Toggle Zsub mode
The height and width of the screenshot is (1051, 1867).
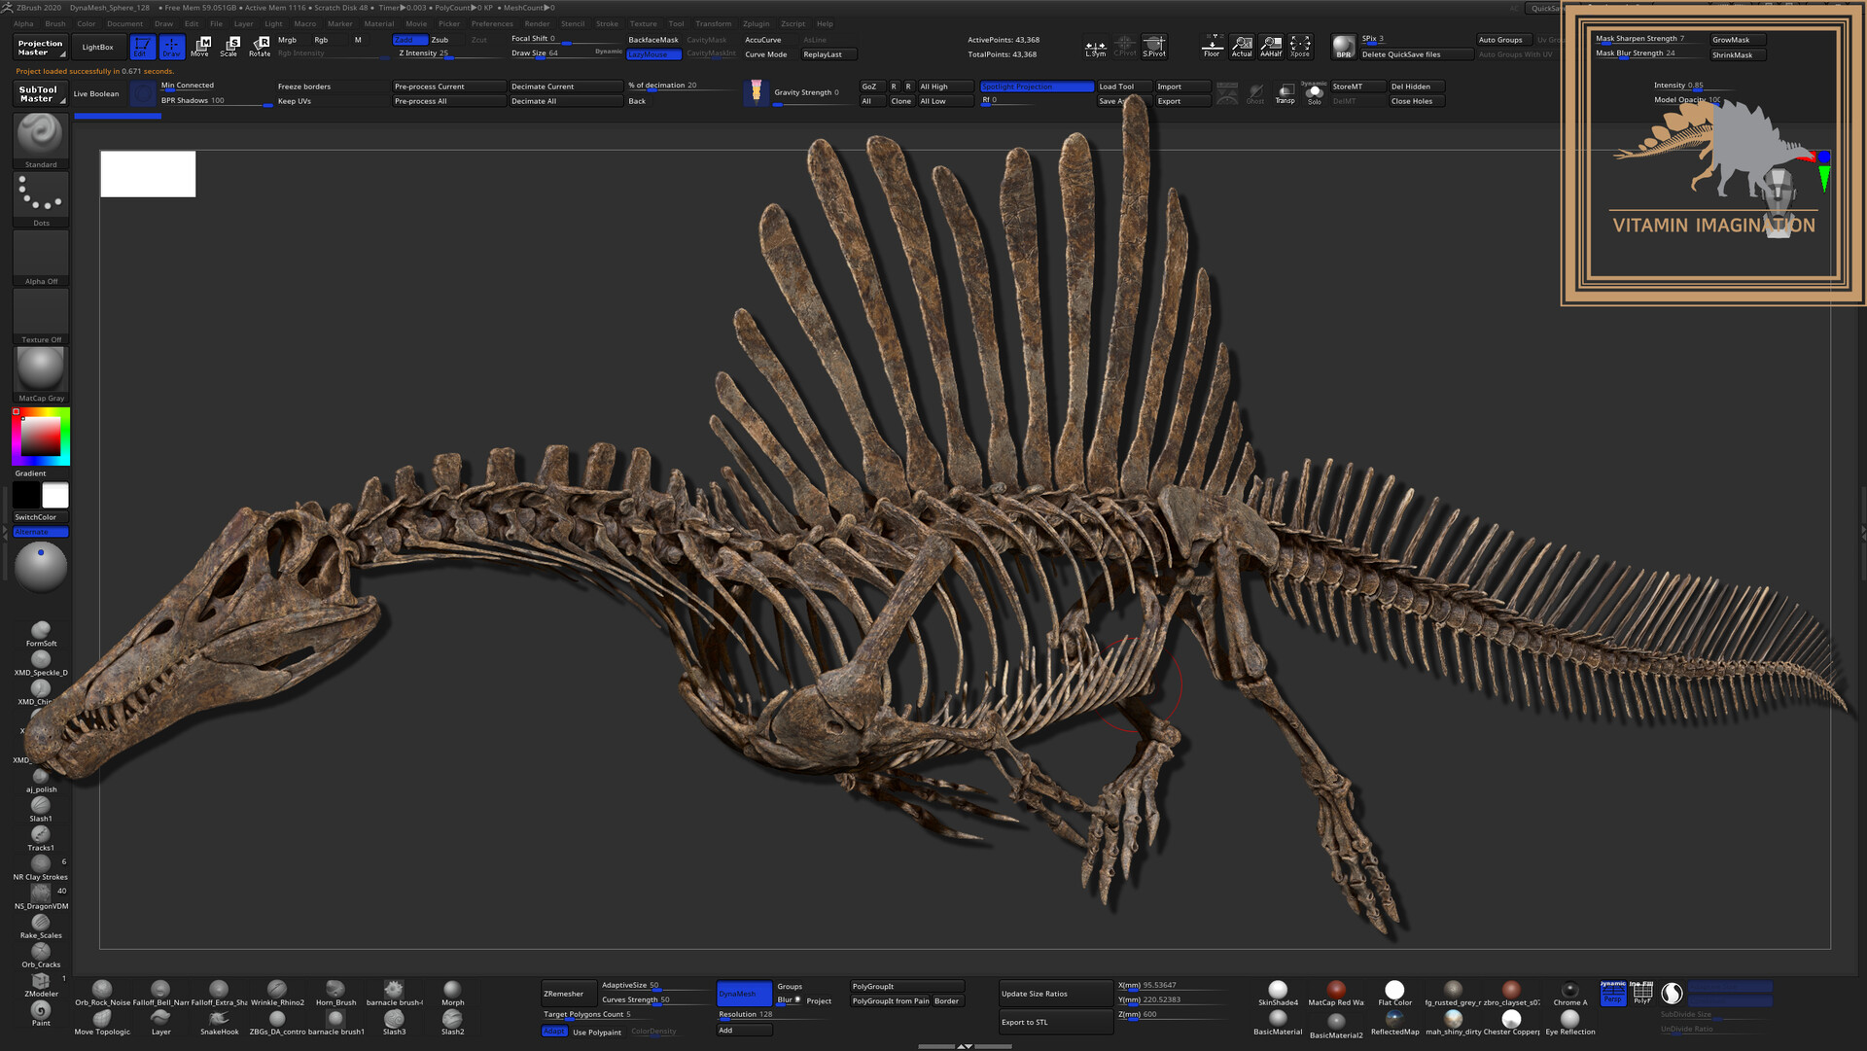[440, 40]
